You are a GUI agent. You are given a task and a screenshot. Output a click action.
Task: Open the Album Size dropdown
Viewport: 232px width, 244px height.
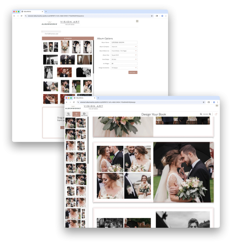coord(124,55)
